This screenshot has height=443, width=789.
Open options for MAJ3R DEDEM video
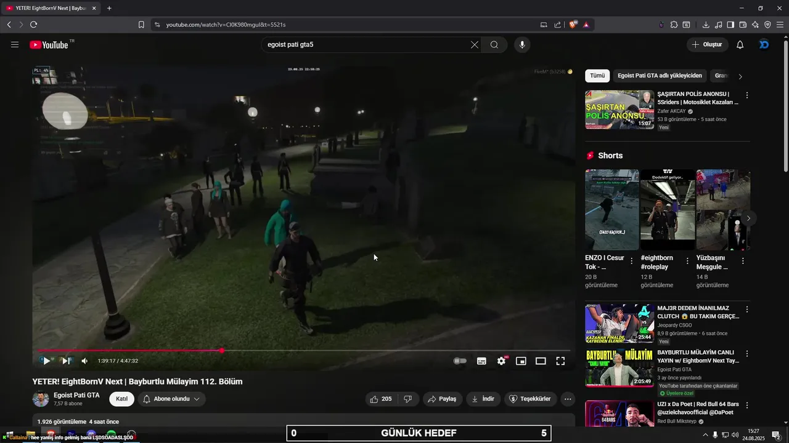point(747,309)
